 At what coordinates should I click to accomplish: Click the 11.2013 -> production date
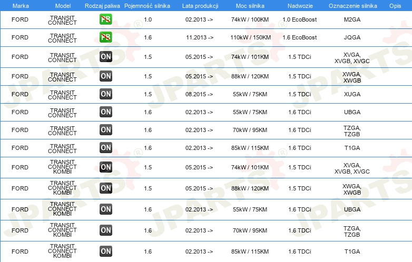[200, 37]
